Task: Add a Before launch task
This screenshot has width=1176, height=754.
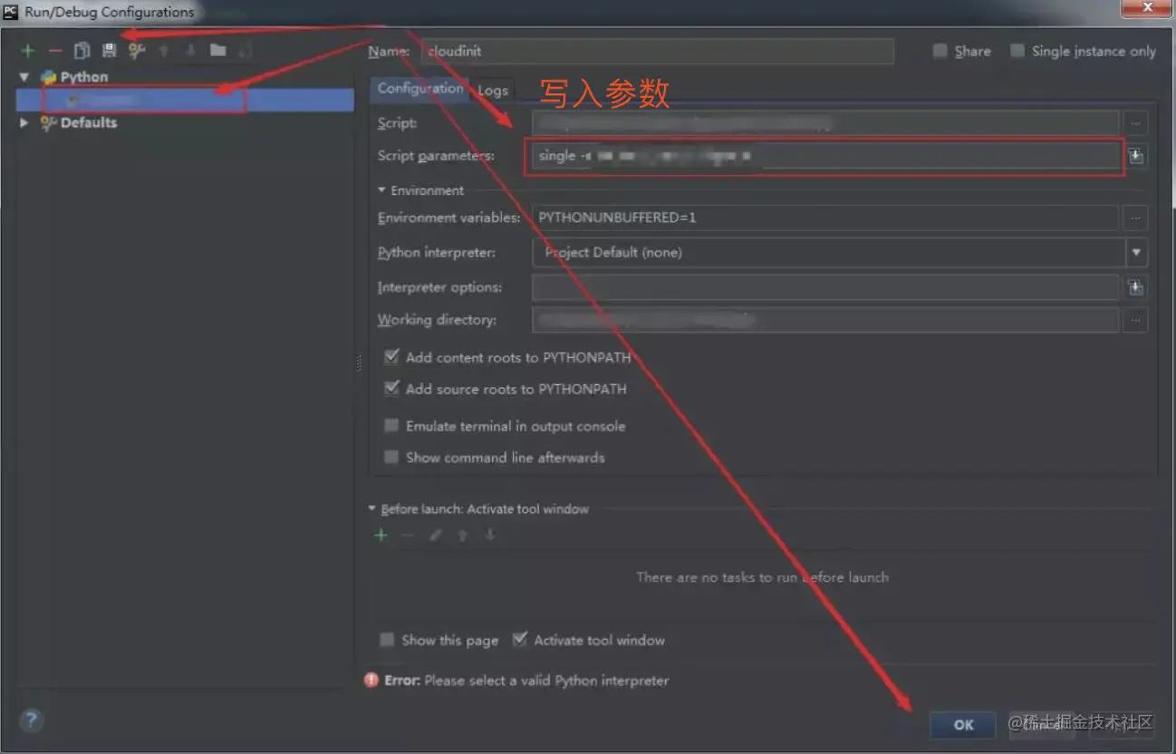Action: pos(381,536)
